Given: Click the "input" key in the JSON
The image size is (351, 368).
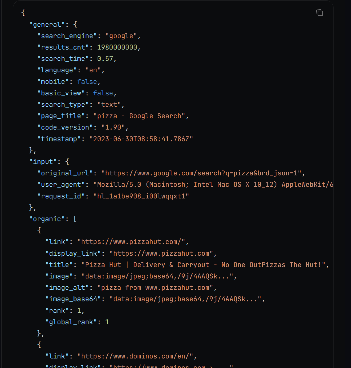Looking at the screenshot, I should (43, 162).
